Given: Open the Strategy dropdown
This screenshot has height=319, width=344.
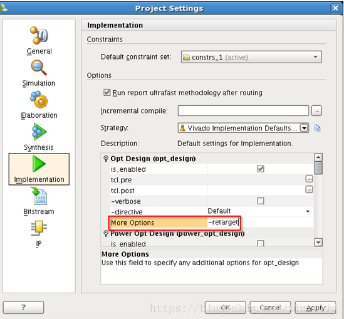Looking at the screenshot, I should [304, 128].
